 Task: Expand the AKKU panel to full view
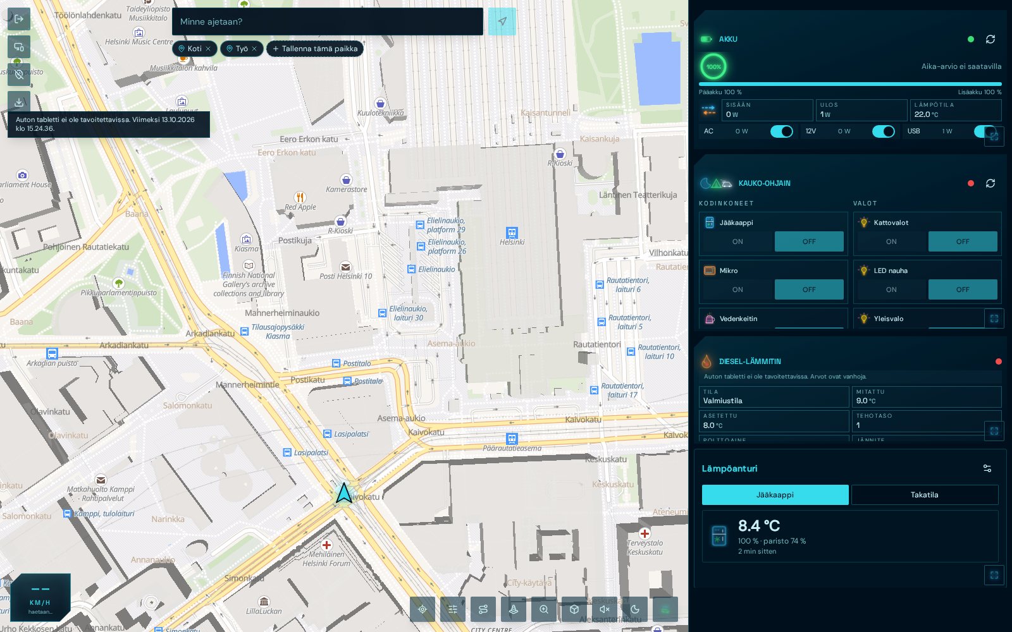click(x=994, y=136)
